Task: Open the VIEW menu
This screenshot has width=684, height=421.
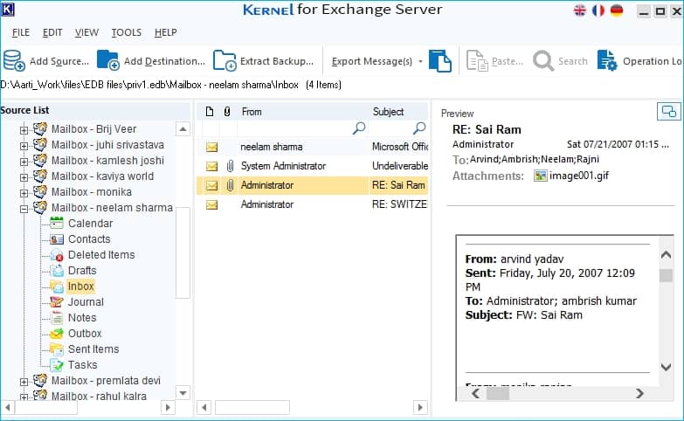Action: point(86,32)
